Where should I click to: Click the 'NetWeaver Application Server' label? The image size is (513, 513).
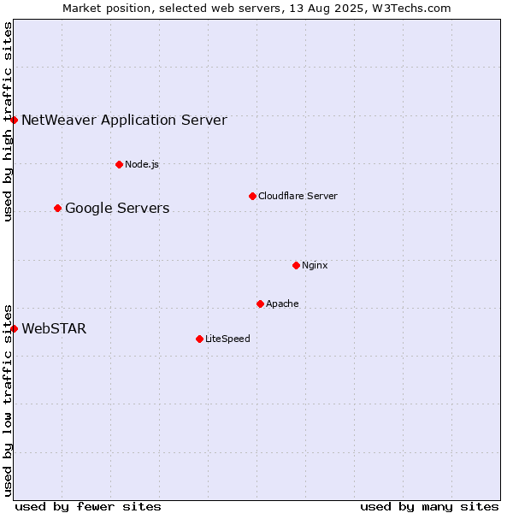(x=124, y=121)
